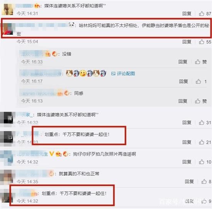Like the 就算真的不和也正常 comment

[204, 182]
